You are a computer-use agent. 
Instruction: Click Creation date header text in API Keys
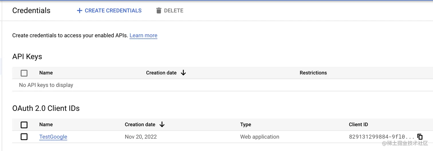pyautogui.click(x=161, y=73)
